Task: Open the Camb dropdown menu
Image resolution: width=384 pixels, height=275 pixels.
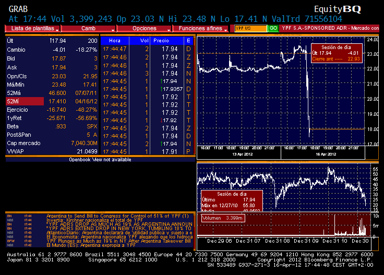Action: click(x=88, y=28)
